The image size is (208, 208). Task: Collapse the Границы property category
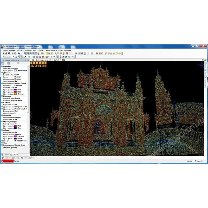(x=2, y=66)
